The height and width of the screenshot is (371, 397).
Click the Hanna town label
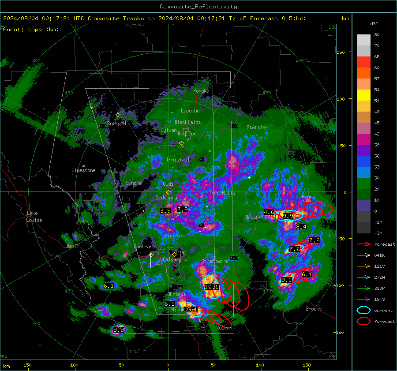point(308,197)
